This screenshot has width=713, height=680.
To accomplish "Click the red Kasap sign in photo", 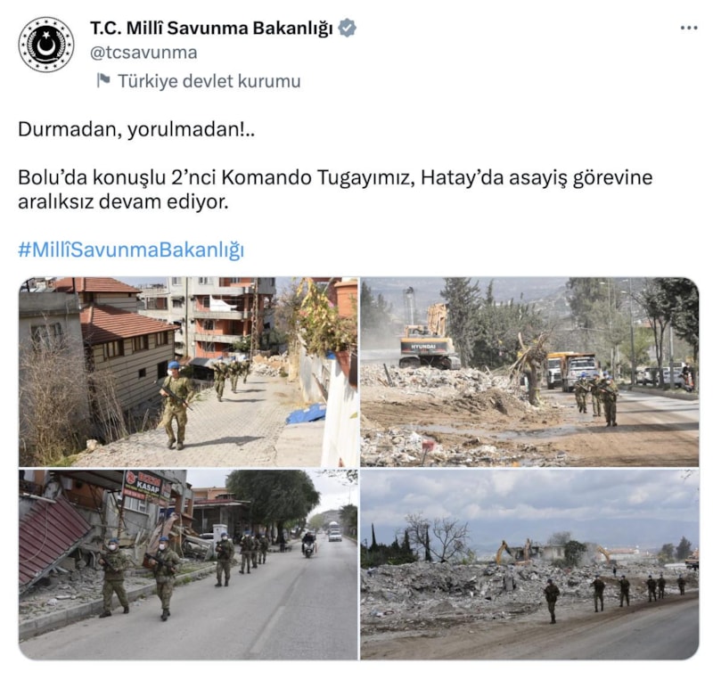I will coord(143,486).
